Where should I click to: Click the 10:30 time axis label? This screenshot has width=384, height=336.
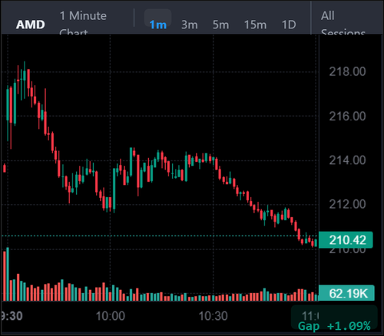coord(214,316)
